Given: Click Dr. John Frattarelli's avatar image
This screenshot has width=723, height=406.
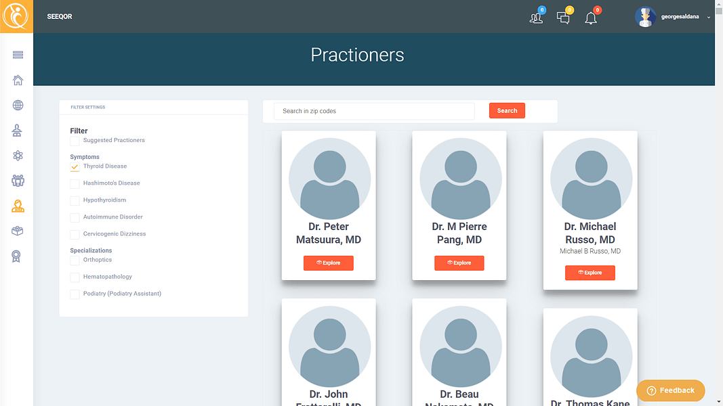Looking at the screenshot, I should point(329,346).
